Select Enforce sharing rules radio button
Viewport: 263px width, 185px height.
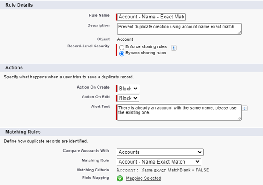pos(121,47)
